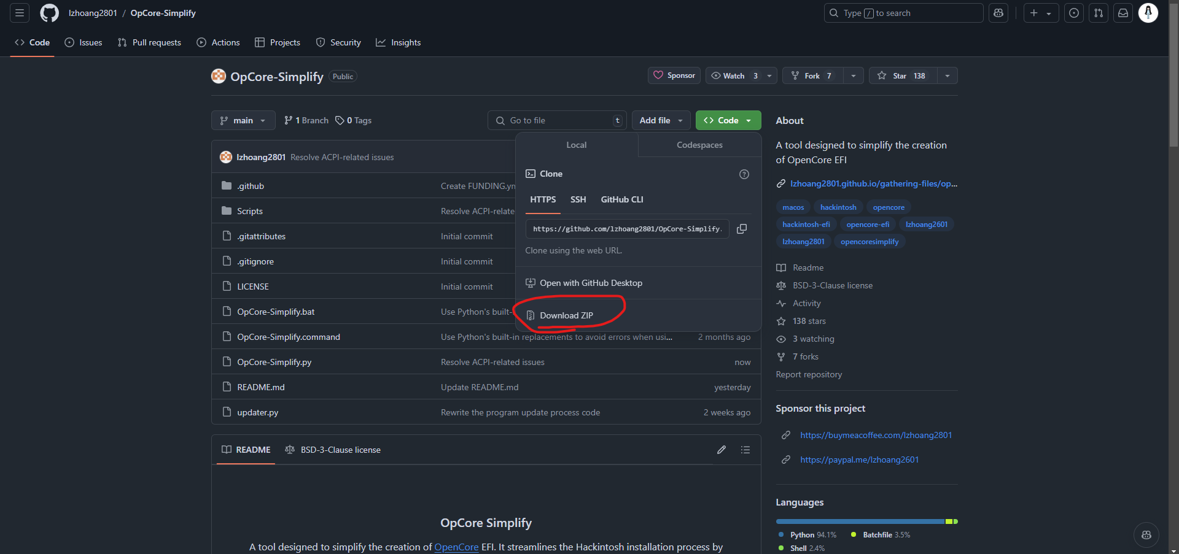This screenshot has height=554, width=1179.
Task: Go to GitHub home via Octocat logo
Action: tap(49, 13)
